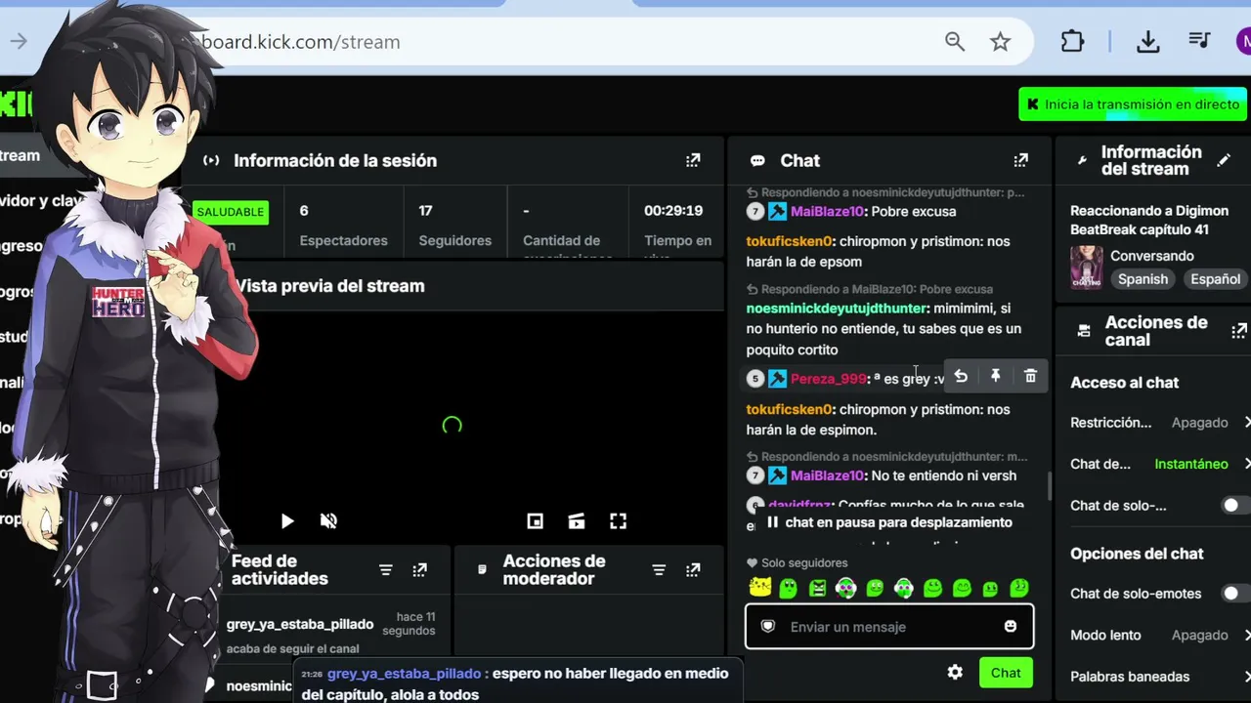Click the Inicia la transmisión en directo button
1251x703 pixels.
click(x=1133, y=104)
